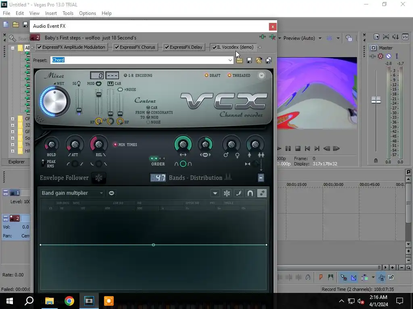Click the preset manager icon right of the save icon
This screenshot has width=413, height=309.
pyautogui.click(x=259, y=60)
